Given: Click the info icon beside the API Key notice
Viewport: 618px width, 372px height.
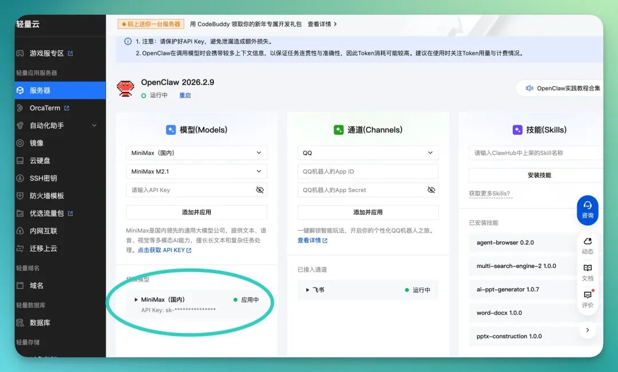Looking at the screenshot, I should [x=128, y=41].
